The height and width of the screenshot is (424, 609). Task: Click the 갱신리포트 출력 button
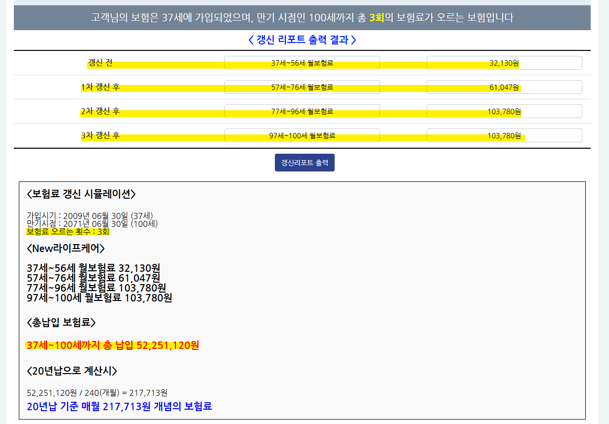click(304, 163)
